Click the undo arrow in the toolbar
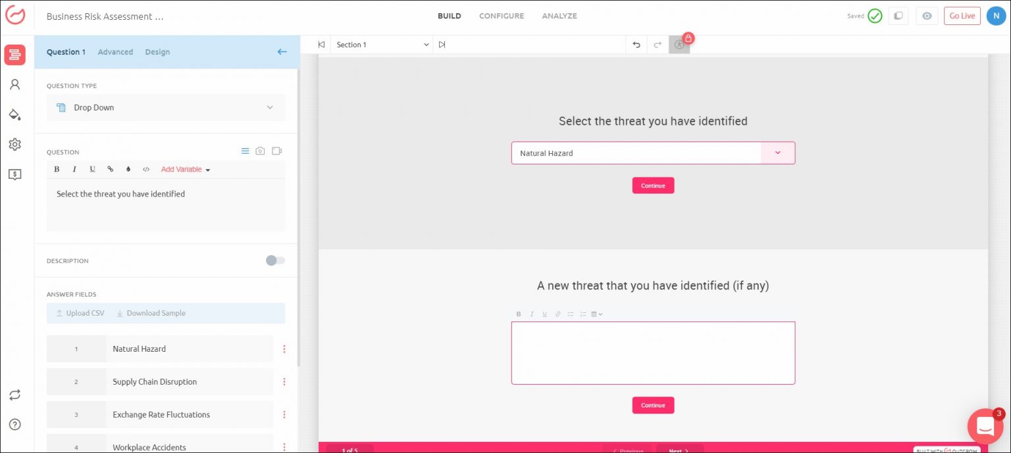The height and width of the screenshot is (453, 1011). tap(636, 45)
